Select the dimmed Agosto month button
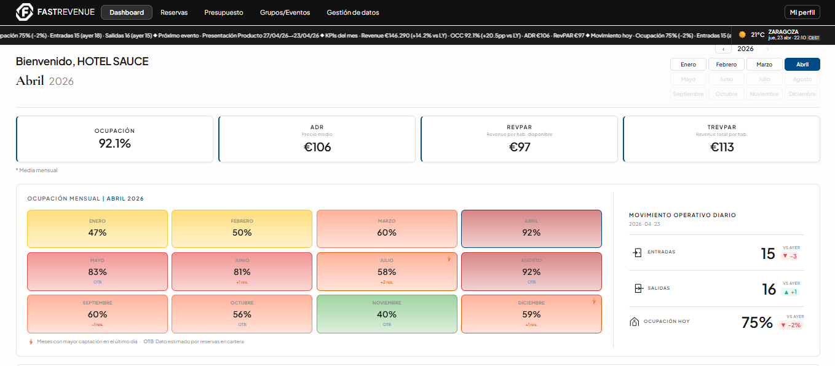This screenshot has height=366, width=835. pyautogui.click(x=802, y=79)
